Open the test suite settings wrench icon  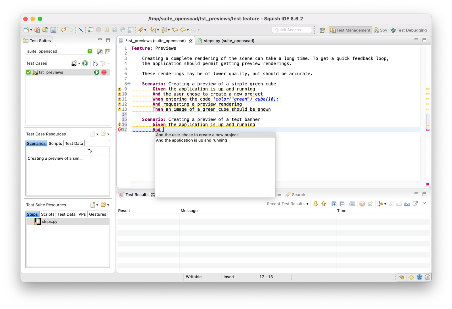[100, 52]
